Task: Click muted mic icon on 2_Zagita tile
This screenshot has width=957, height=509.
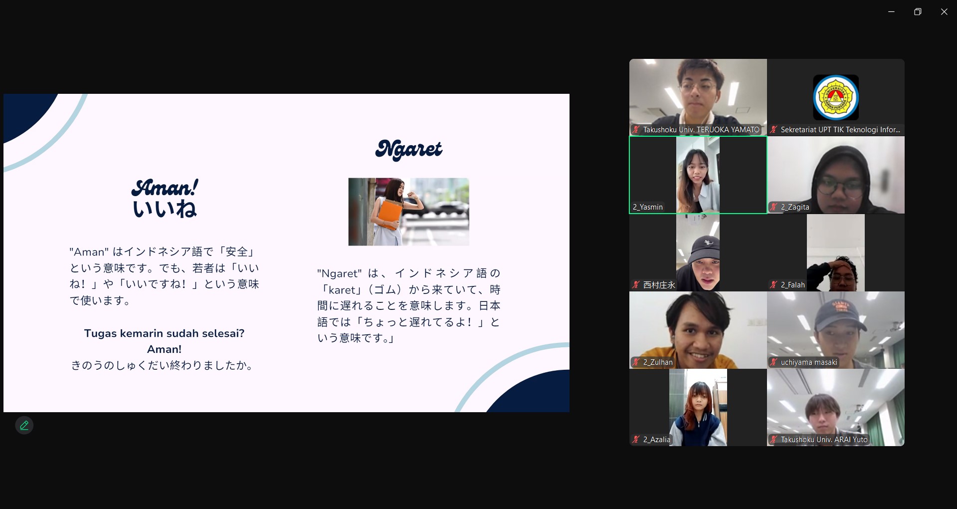Action: point(773,207)
